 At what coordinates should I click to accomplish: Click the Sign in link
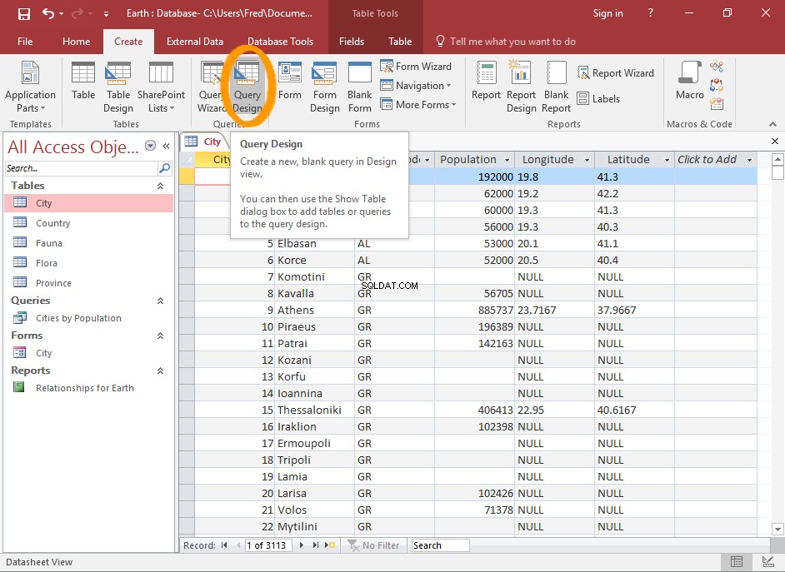607,13
